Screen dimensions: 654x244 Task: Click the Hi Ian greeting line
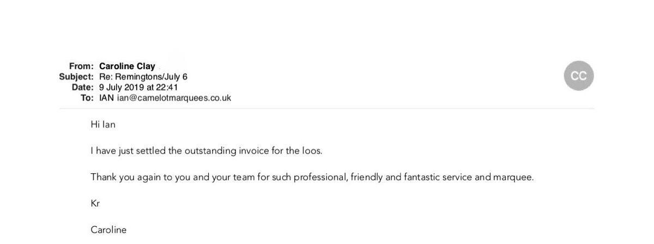103,125
